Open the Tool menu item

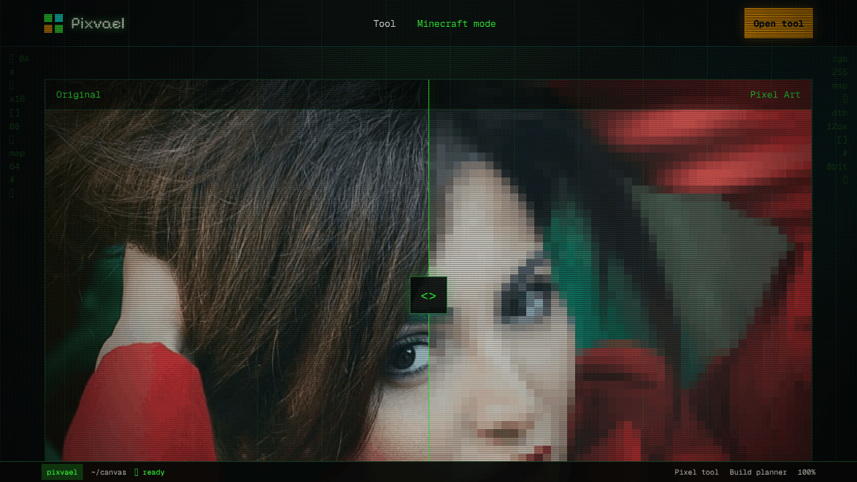point(384,23)
